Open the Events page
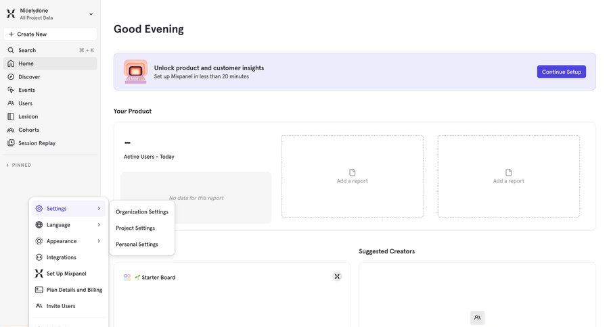 click(x=50, y=90)
